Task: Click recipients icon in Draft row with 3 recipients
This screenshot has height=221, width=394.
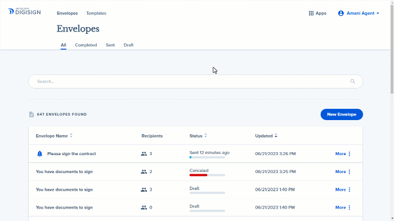Action: 144,189
